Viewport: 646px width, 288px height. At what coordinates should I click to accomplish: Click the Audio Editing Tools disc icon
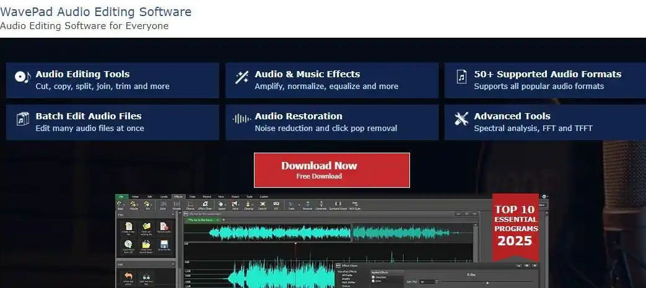[23, 77]
